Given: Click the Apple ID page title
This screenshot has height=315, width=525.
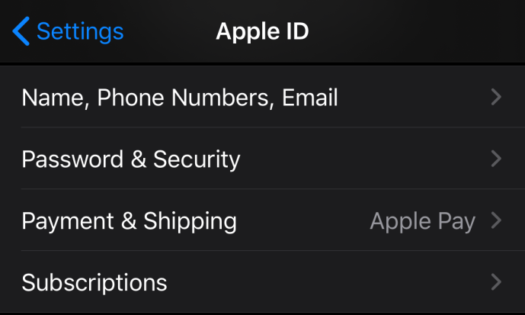Looking at the screenshot, I should point(262,32).
